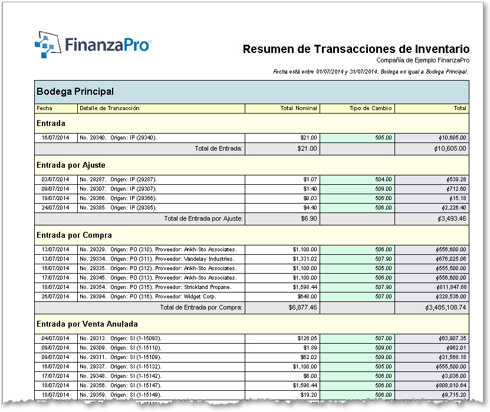
Task: Click the $1.07 nominal of No. 29287
Action: pyautogui.click(x=310, y=180)
